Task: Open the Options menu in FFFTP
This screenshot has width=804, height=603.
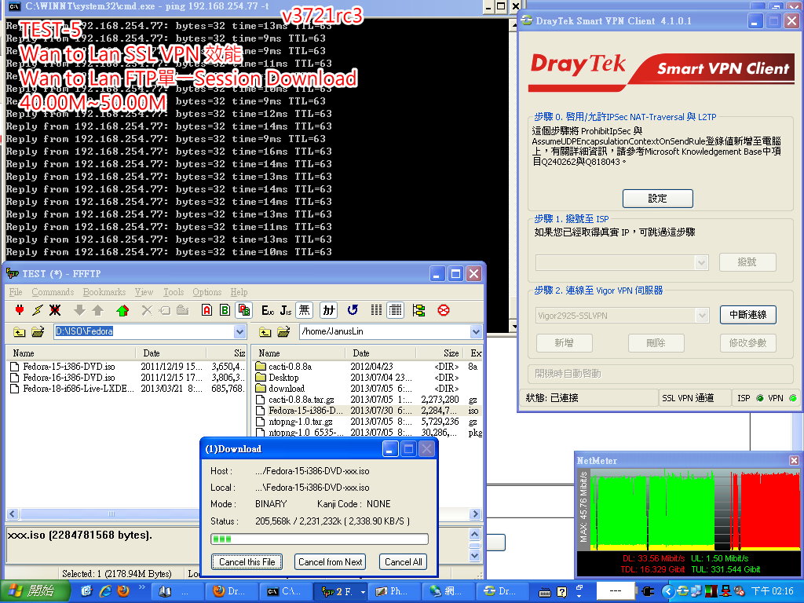Action: (x=207, y=292)
